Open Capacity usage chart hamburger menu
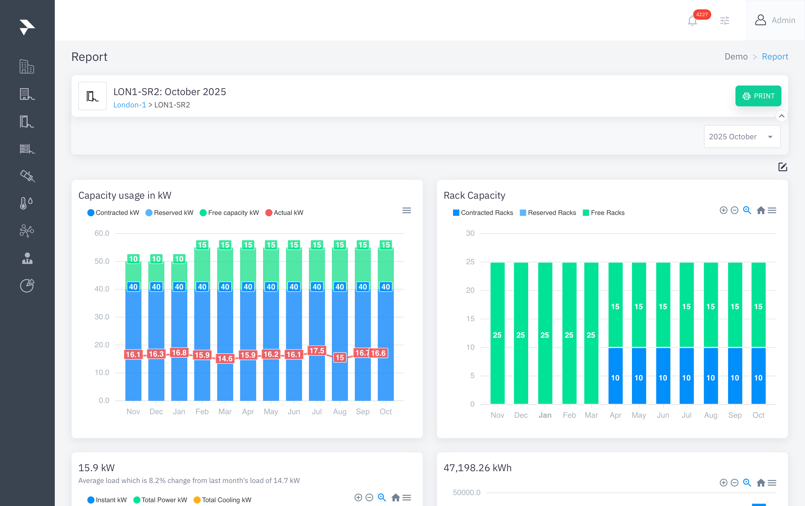The image size is (805, 506). (407, 210)
